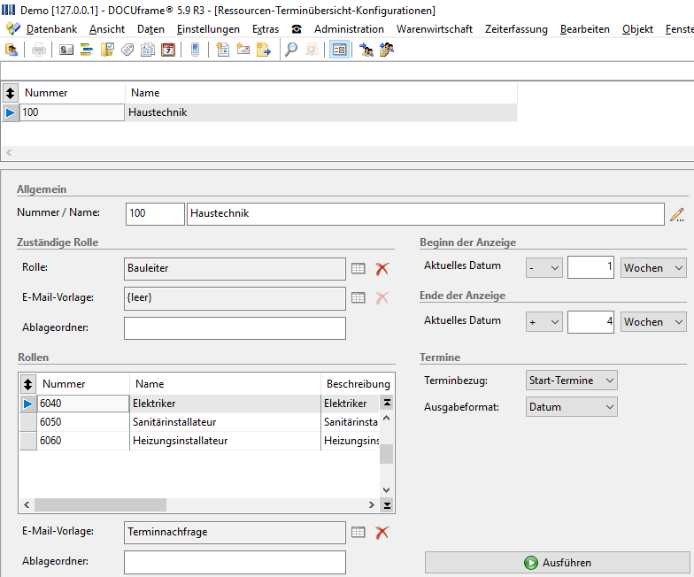The image size is (694, 577).
Task: Click the green and orange bars icon
Action: click(87, 50)
